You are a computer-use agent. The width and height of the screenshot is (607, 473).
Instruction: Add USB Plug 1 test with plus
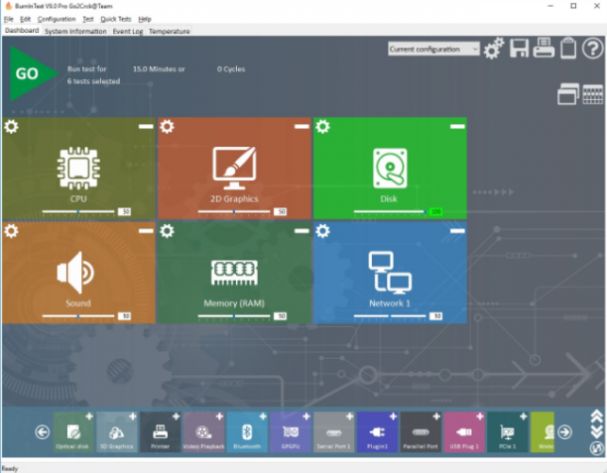coord(480,416)
